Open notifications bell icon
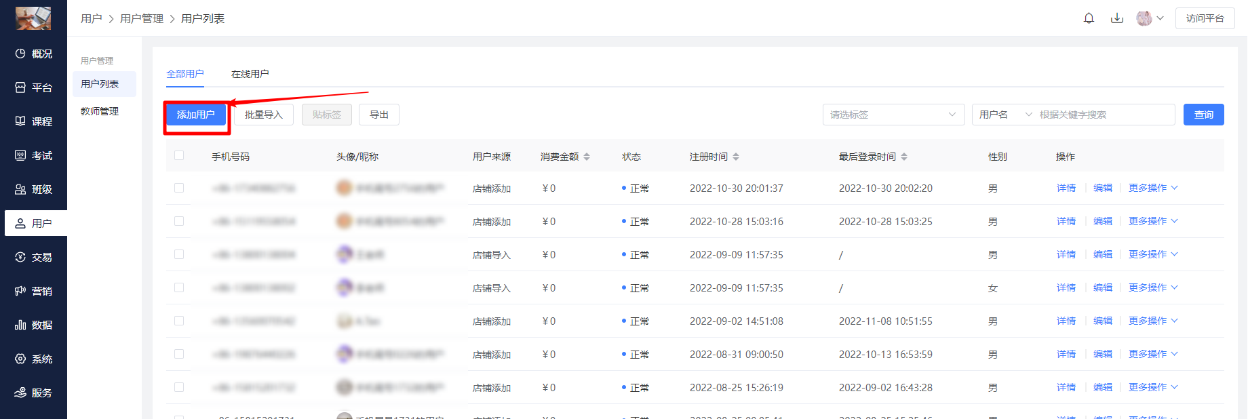The width and height of the screenshot is (1248, 419). pos(1089,18)
